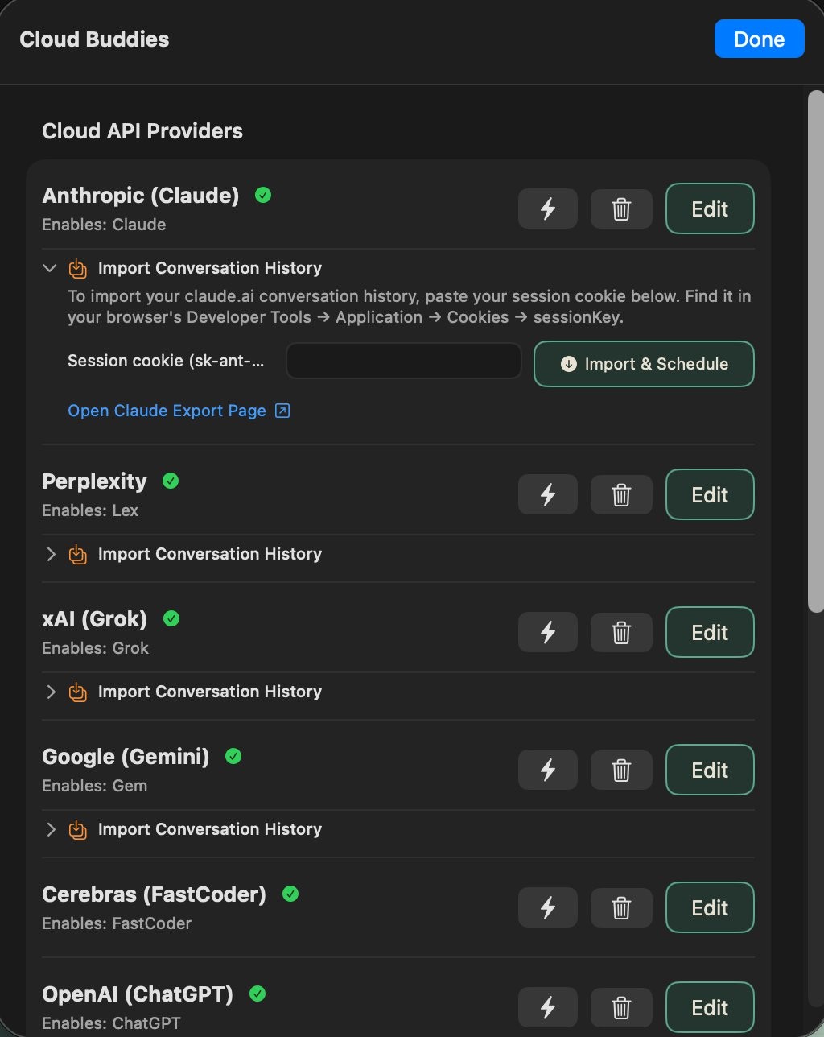The height and width of the screenshot is (1037, 824).
Task: Click the orange import icon under Anthropic (Claude)
Action: click(77, 268)
